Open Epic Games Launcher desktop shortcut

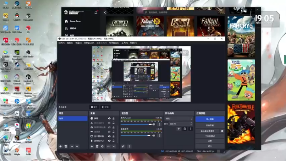6,67
